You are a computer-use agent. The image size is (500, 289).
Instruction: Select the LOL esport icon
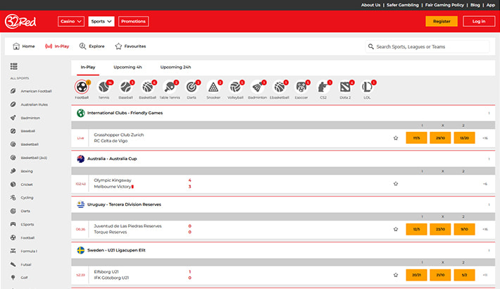tap(367, 87)
